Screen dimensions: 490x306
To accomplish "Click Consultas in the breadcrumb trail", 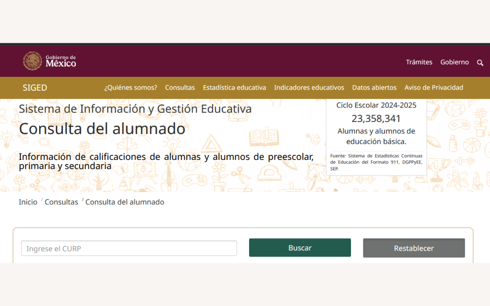I will click(x=61, y=202).
